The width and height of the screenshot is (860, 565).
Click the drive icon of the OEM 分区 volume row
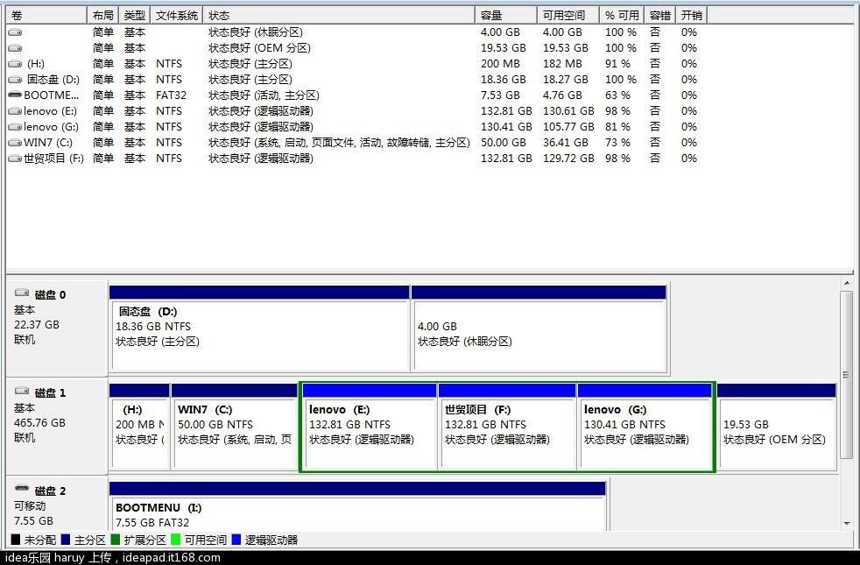16,48
